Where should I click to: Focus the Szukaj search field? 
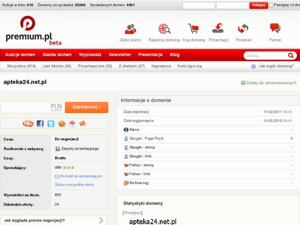[266, 56]
